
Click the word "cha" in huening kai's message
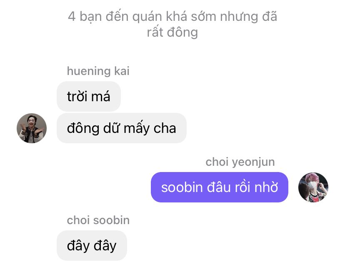pyautogui.click(x=165, y=128)
